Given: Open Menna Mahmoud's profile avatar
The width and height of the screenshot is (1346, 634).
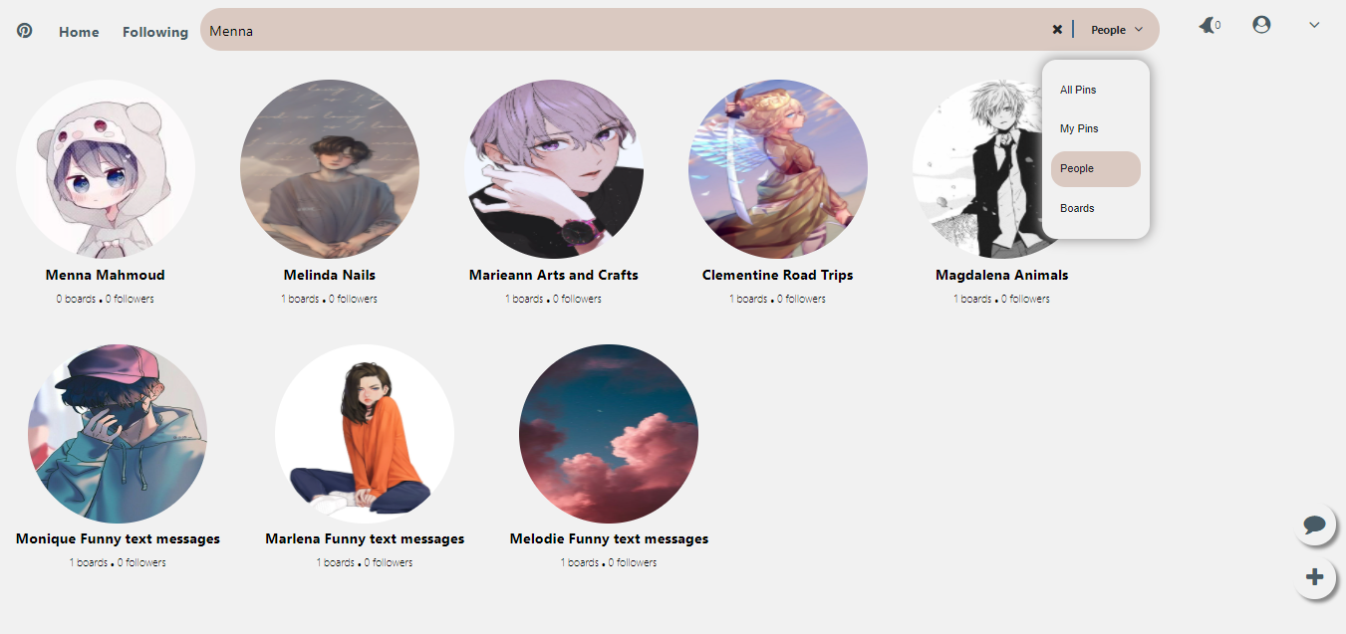Looking at the screenshot, I should (106, 169).
